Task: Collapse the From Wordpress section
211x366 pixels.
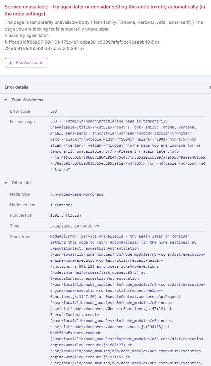Action: pos(6,100)
